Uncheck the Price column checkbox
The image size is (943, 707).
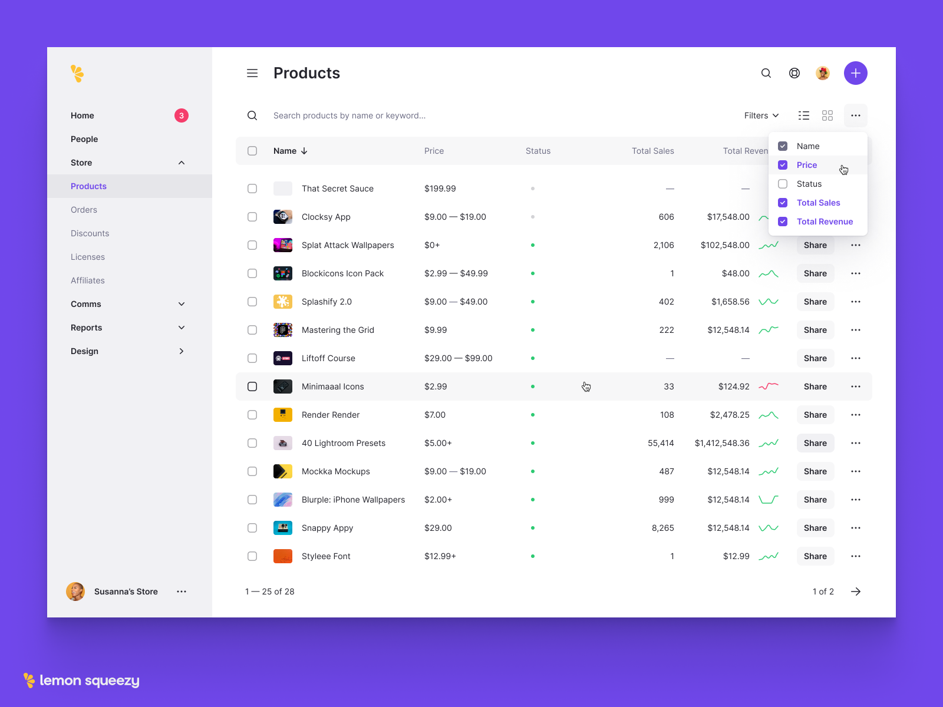[x=783, y=165]
